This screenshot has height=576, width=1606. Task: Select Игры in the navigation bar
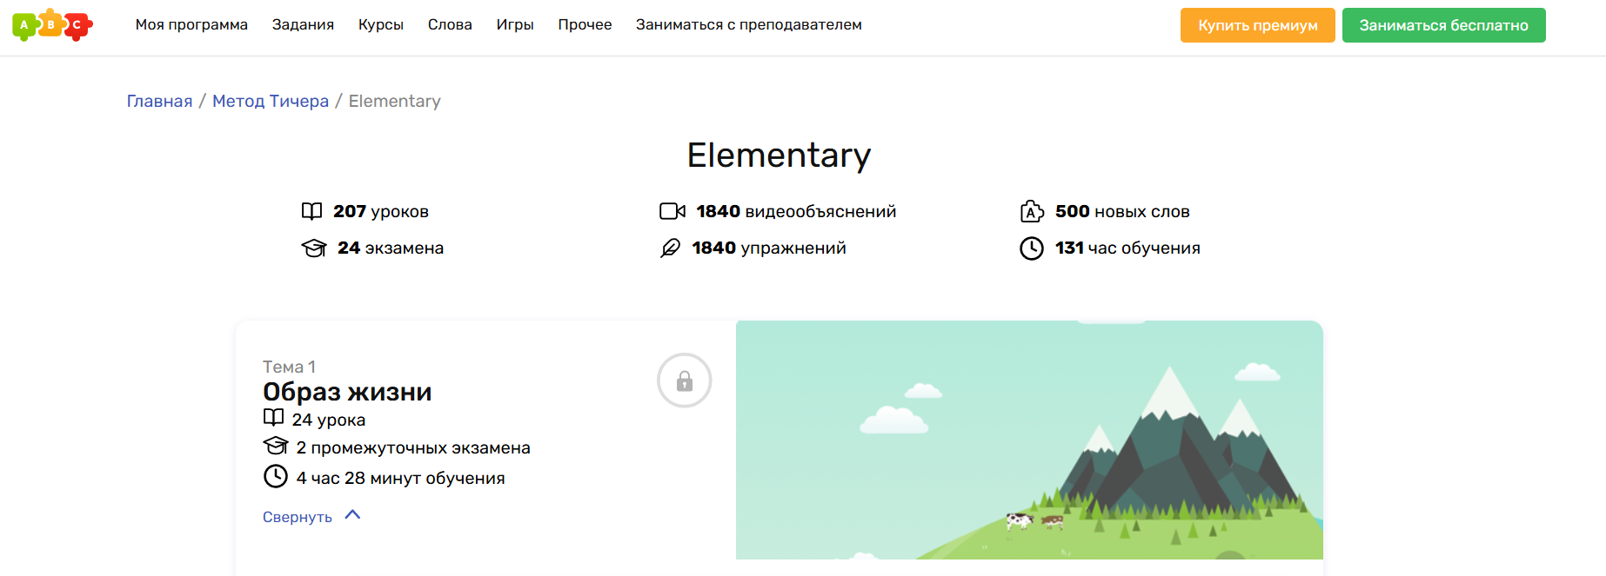tap(514, 25)
